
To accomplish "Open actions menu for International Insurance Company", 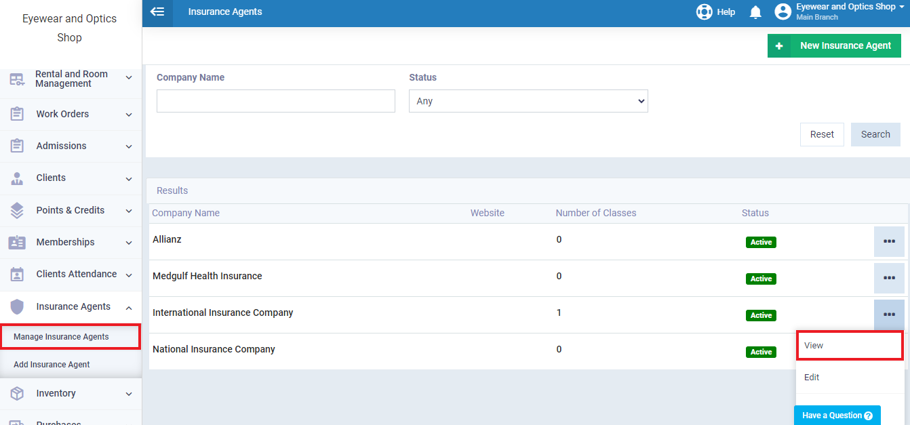I will pos(889,315).
